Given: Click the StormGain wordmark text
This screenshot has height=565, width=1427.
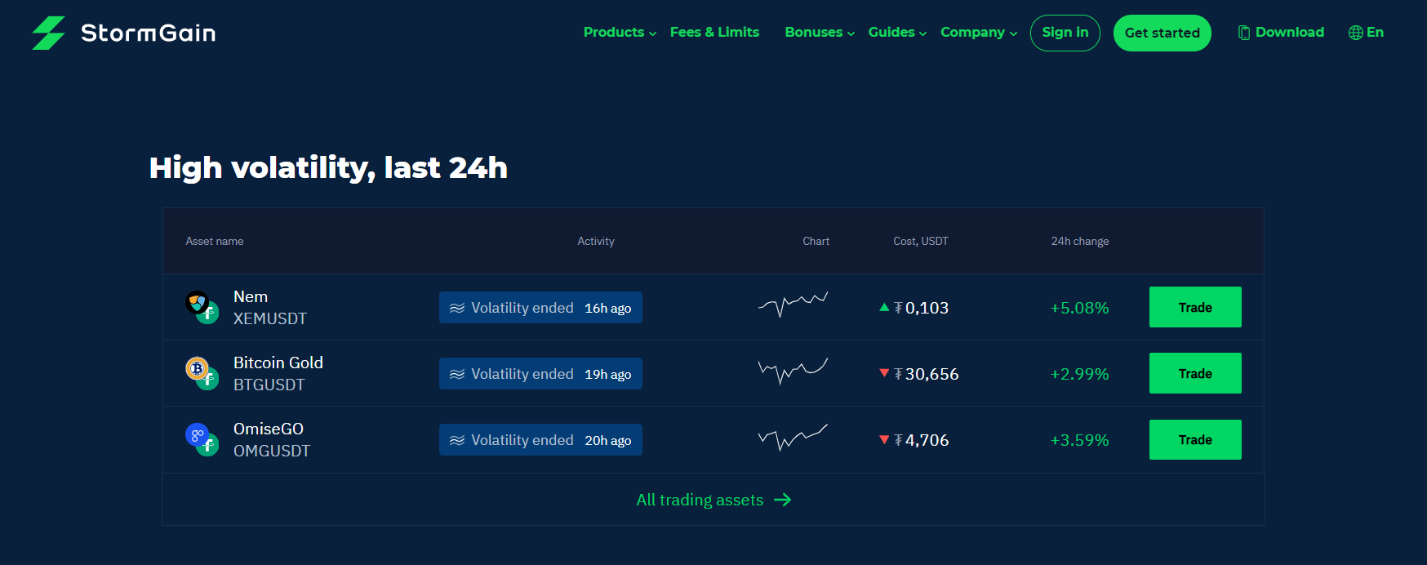Looking at the screenshot, I should click(149, 33).
